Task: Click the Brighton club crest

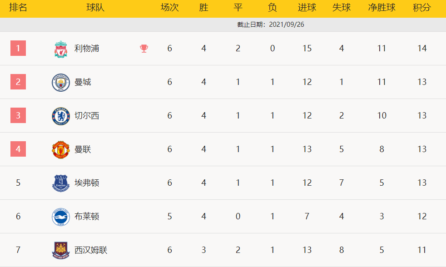Action: pyautogui.click(x=60, y=217)
